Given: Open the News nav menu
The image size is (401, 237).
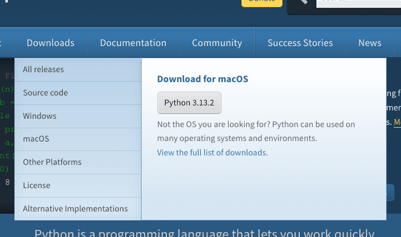Looking at the screenshot, I should pos(370,43).
